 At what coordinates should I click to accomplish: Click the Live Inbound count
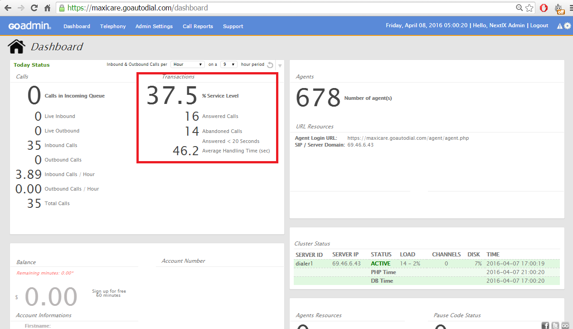coord(38,117)
